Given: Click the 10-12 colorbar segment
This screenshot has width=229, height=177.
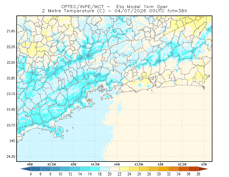Looking at the screenshot, I should (x=65, y=169).
